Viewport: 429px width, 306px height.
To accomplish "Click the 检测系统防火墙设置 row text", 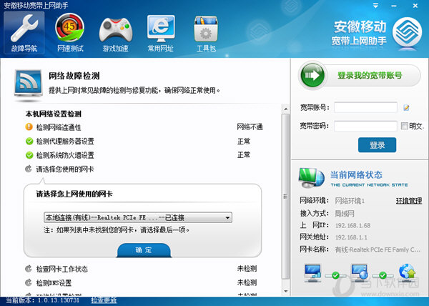I will (x=65, y=155).
